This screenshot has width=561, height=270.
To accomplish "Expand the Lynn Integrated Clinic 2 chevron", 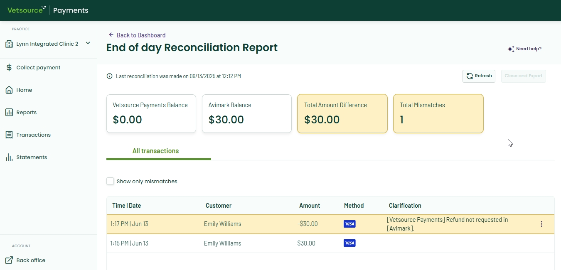I will pyautogui.click(x=88, y=43).
